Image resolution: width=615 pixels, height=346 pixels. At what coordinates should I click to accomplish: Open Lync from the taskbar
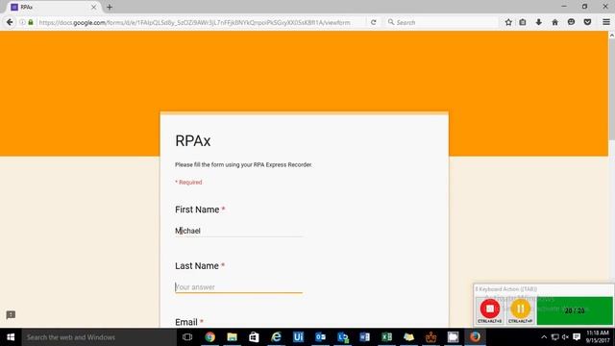tap(342, 337)
